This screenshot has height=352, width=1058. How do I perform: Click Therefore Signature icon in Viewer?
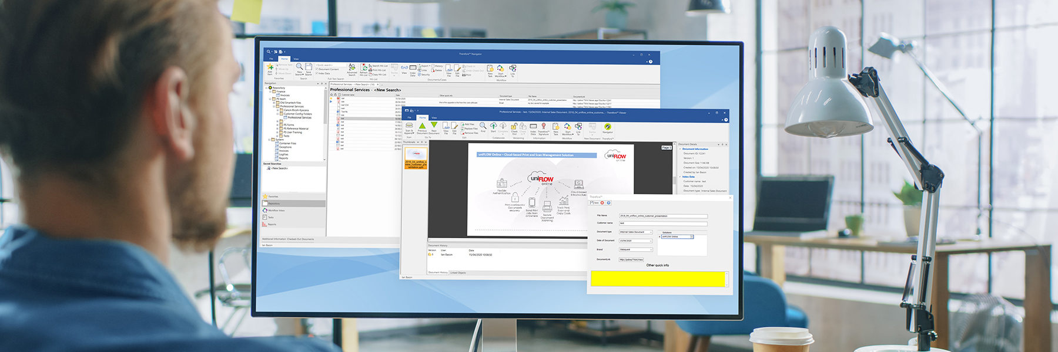[544, 126]
